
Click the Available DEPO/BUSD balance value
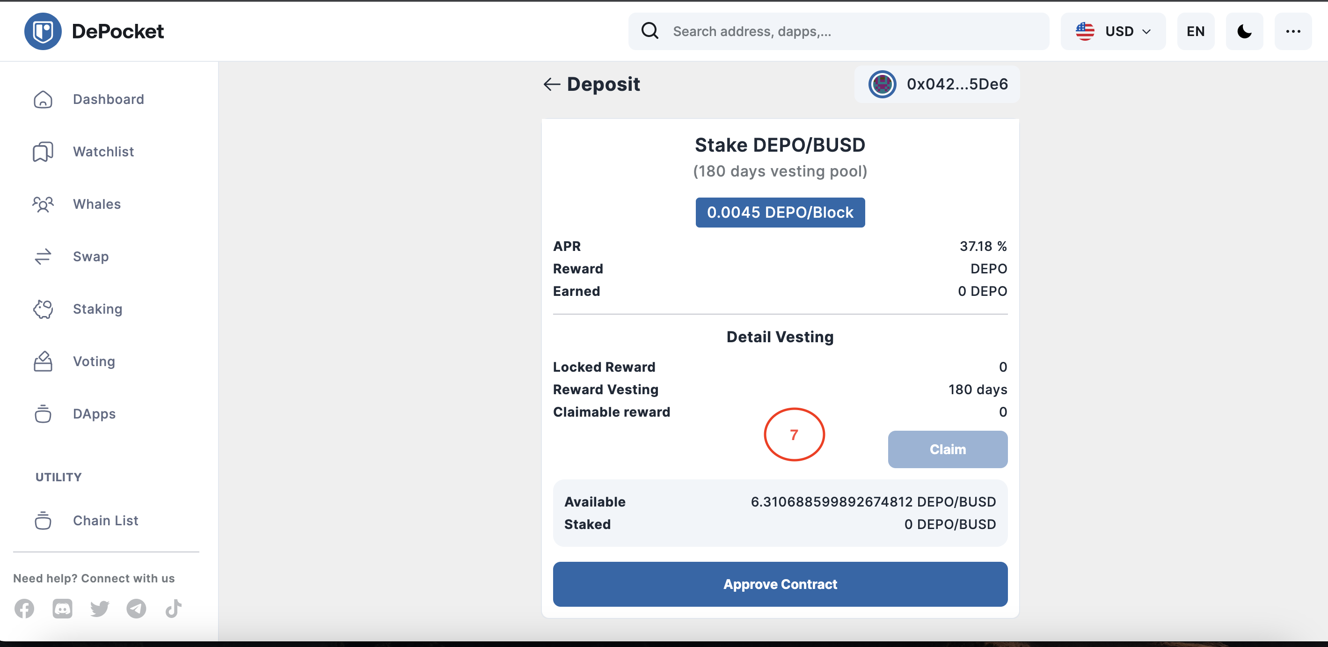[873, 501]
